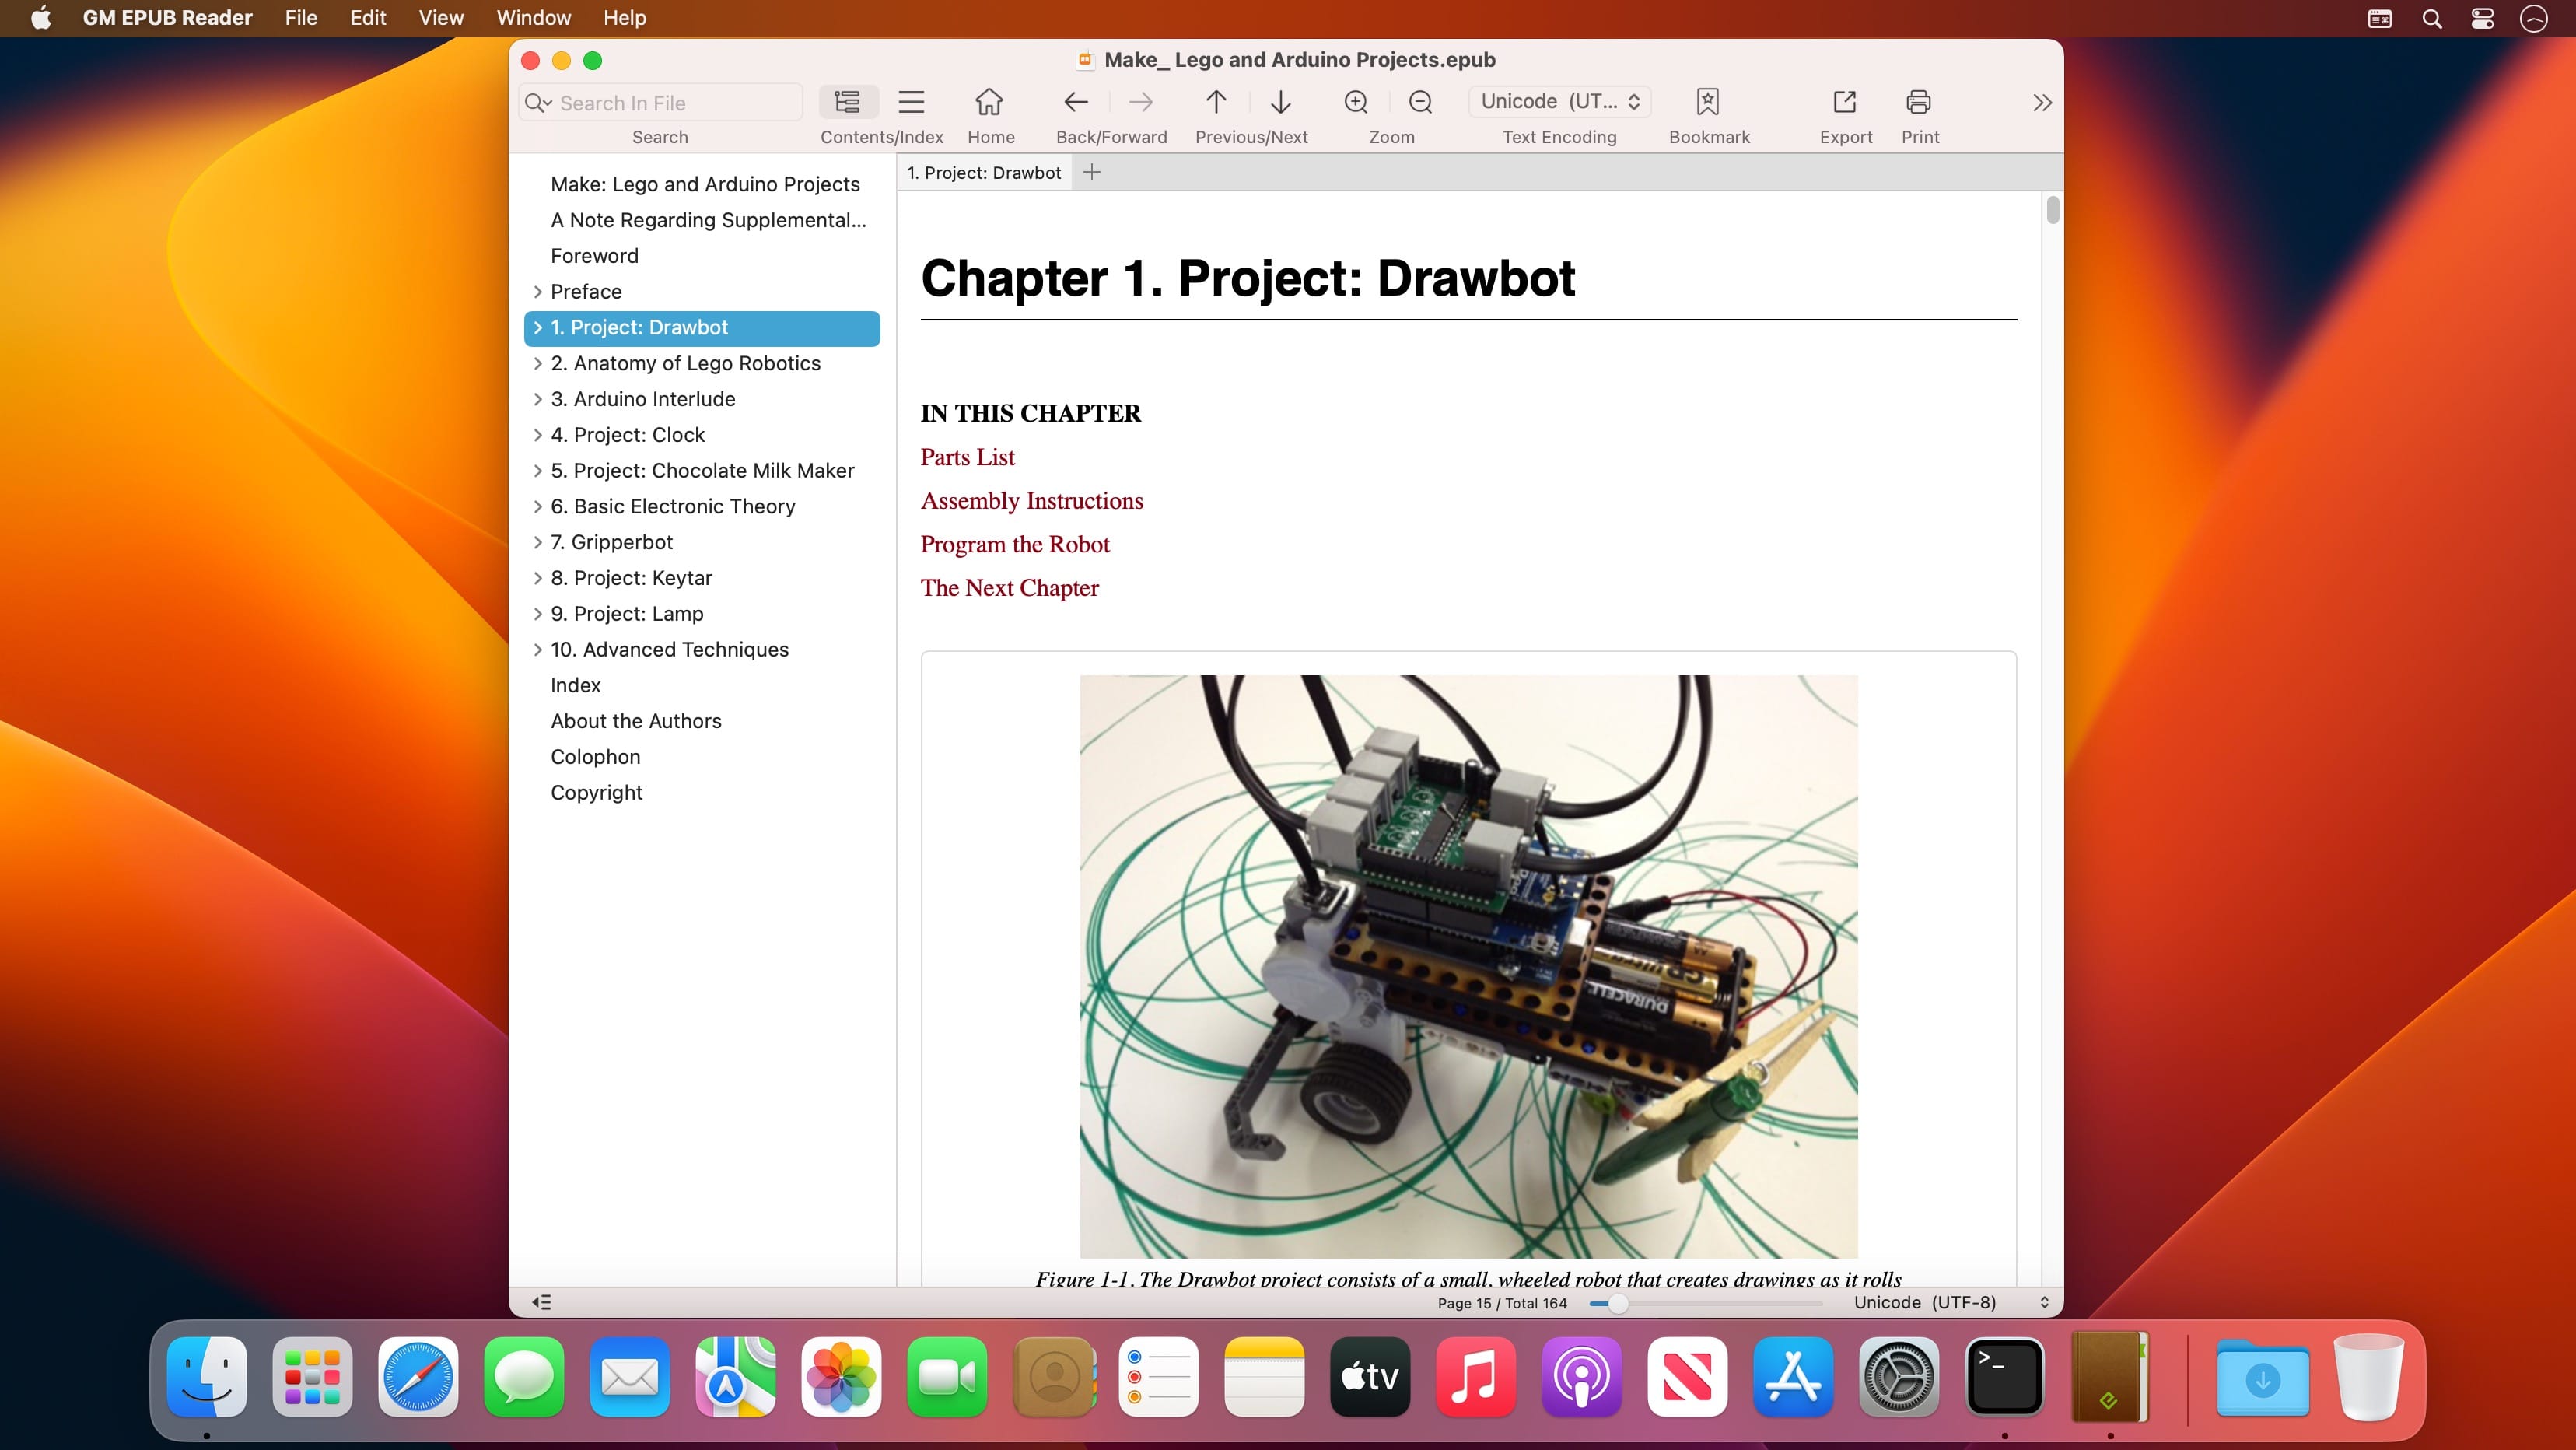This screenshot has width=2576, height=1450.
Task: Click the Home icon to go to start
Action: [x=990, y=102]
